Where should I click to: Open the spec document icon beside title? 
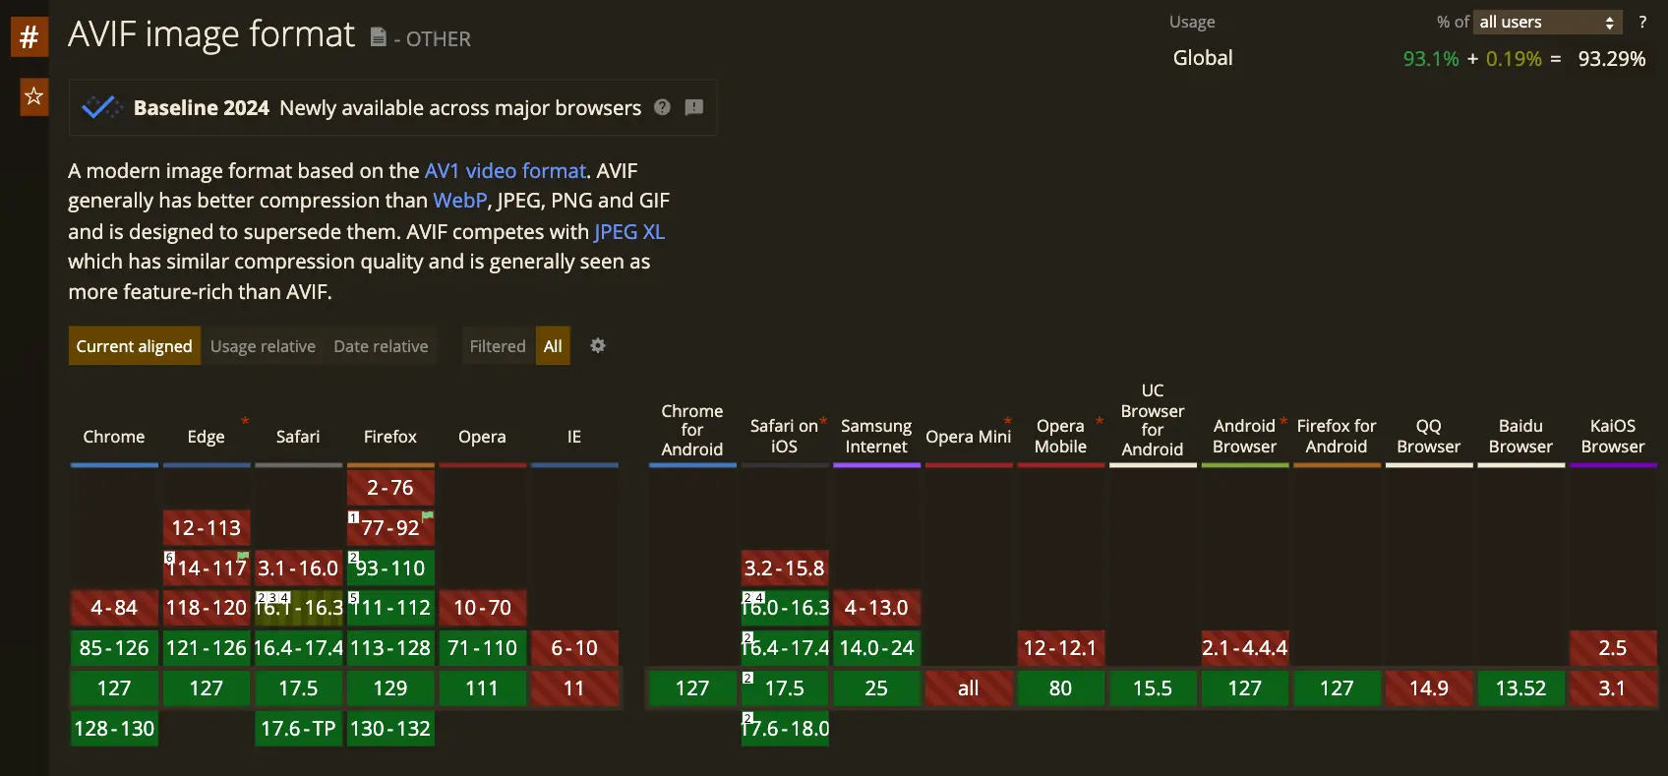pyautogui.click(x=379, y=37)
